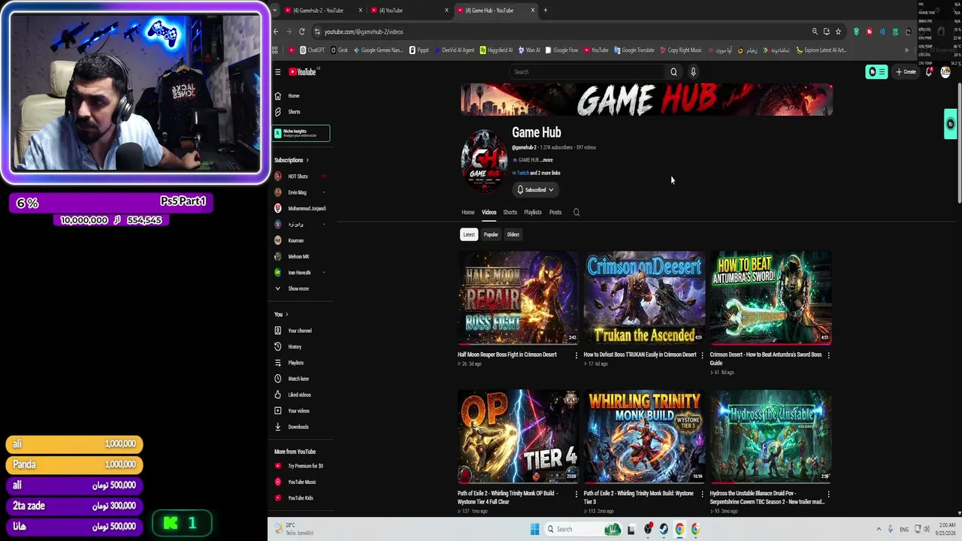
Task: Expand the Subscriptions section
Action: pos(292,160)
